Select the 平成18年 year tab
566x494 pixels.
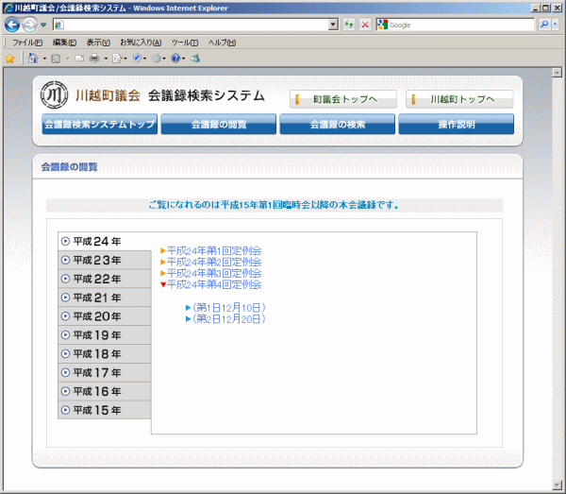[105, 354]
